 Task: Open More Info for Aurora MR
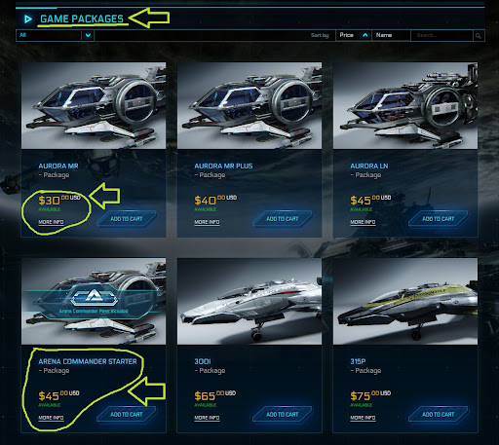[51, 222]
